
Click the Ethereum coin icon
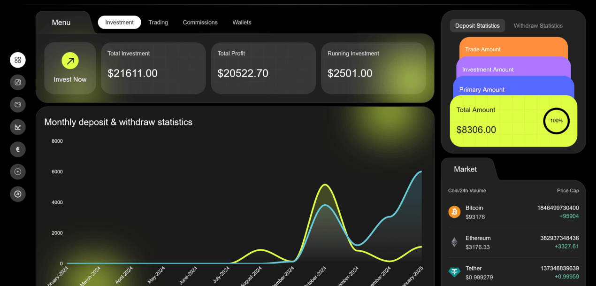tap(454, 242)
